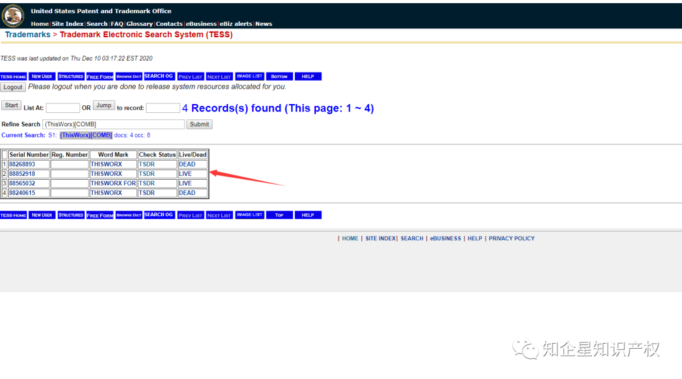Screen dimensions: 682x379
Task: Click the bottom New User button
Action: point(42,215)
